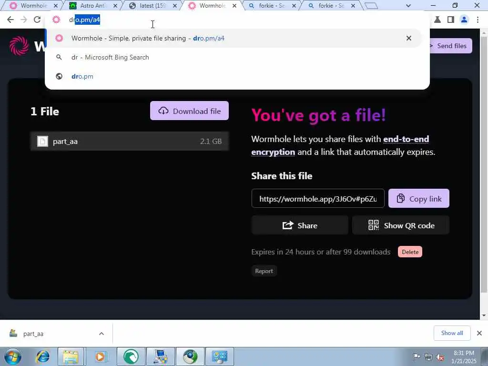
Task: Click the 2.1 GB file size text
Action: click(x=211, y=141)
